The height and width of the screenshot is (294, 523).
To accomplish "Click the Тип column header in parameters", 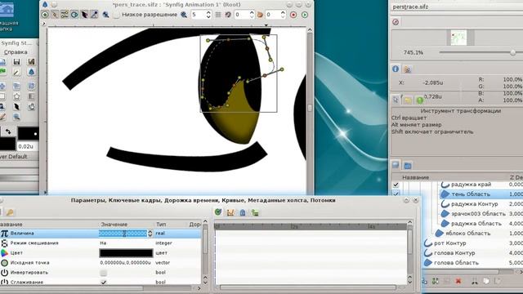I will click(161, 225).
